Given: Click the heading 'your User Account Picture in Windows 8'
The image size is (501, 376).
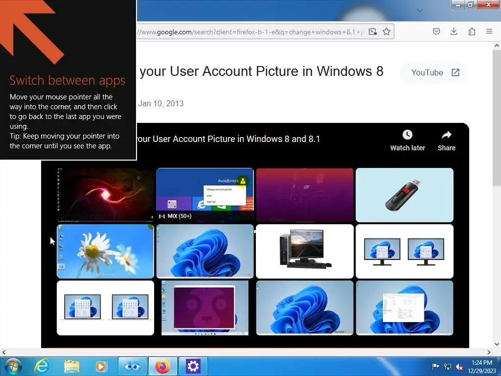Looking at the screenshot, I should [x=261, y=71].
